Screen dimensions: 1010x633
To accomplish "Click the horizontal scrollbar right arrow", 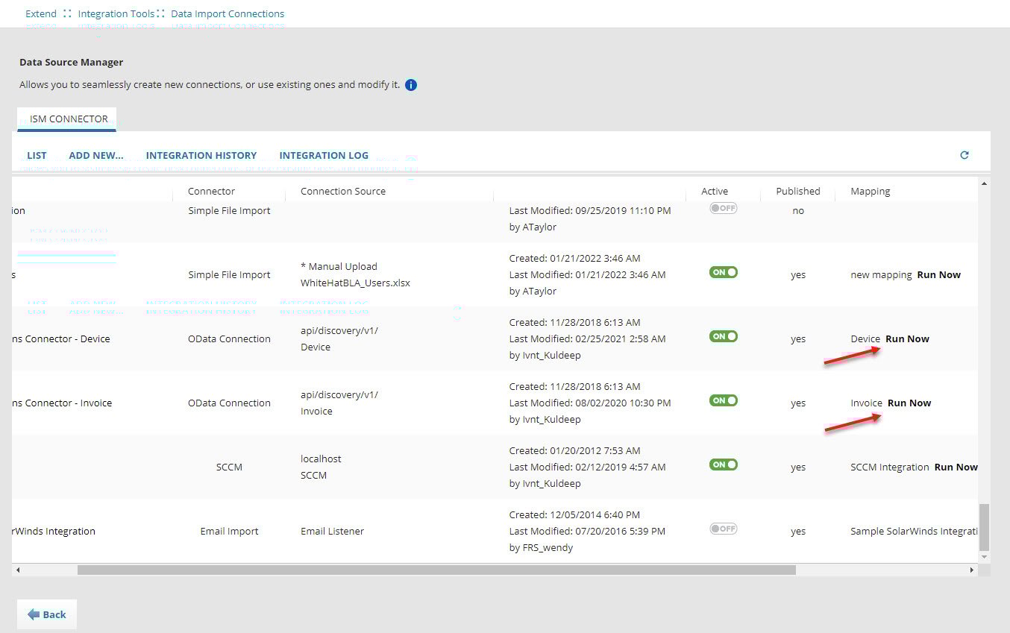I will pyautogui.click(x=971, y=570).
